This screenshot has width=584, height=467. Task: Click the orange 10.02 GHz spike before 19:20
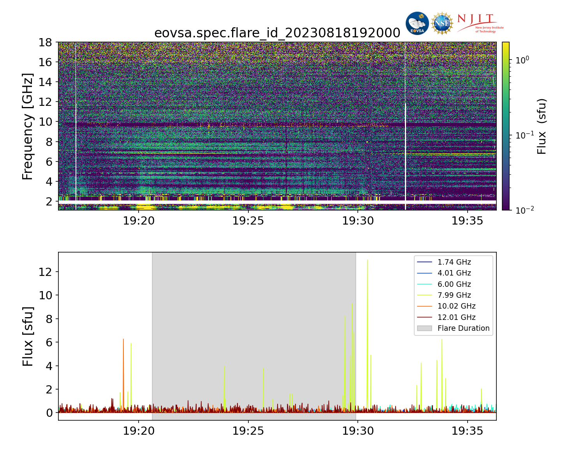click(x=123, y=340)
